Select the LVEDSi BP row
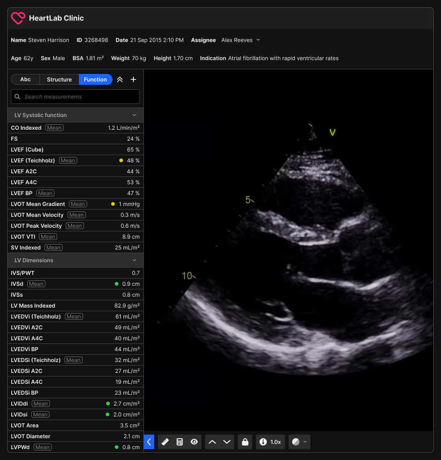The image size is (441, 460). pos(75,393)
